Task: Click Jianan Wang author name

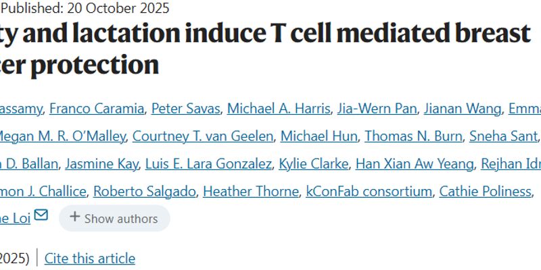Action: 463,109
